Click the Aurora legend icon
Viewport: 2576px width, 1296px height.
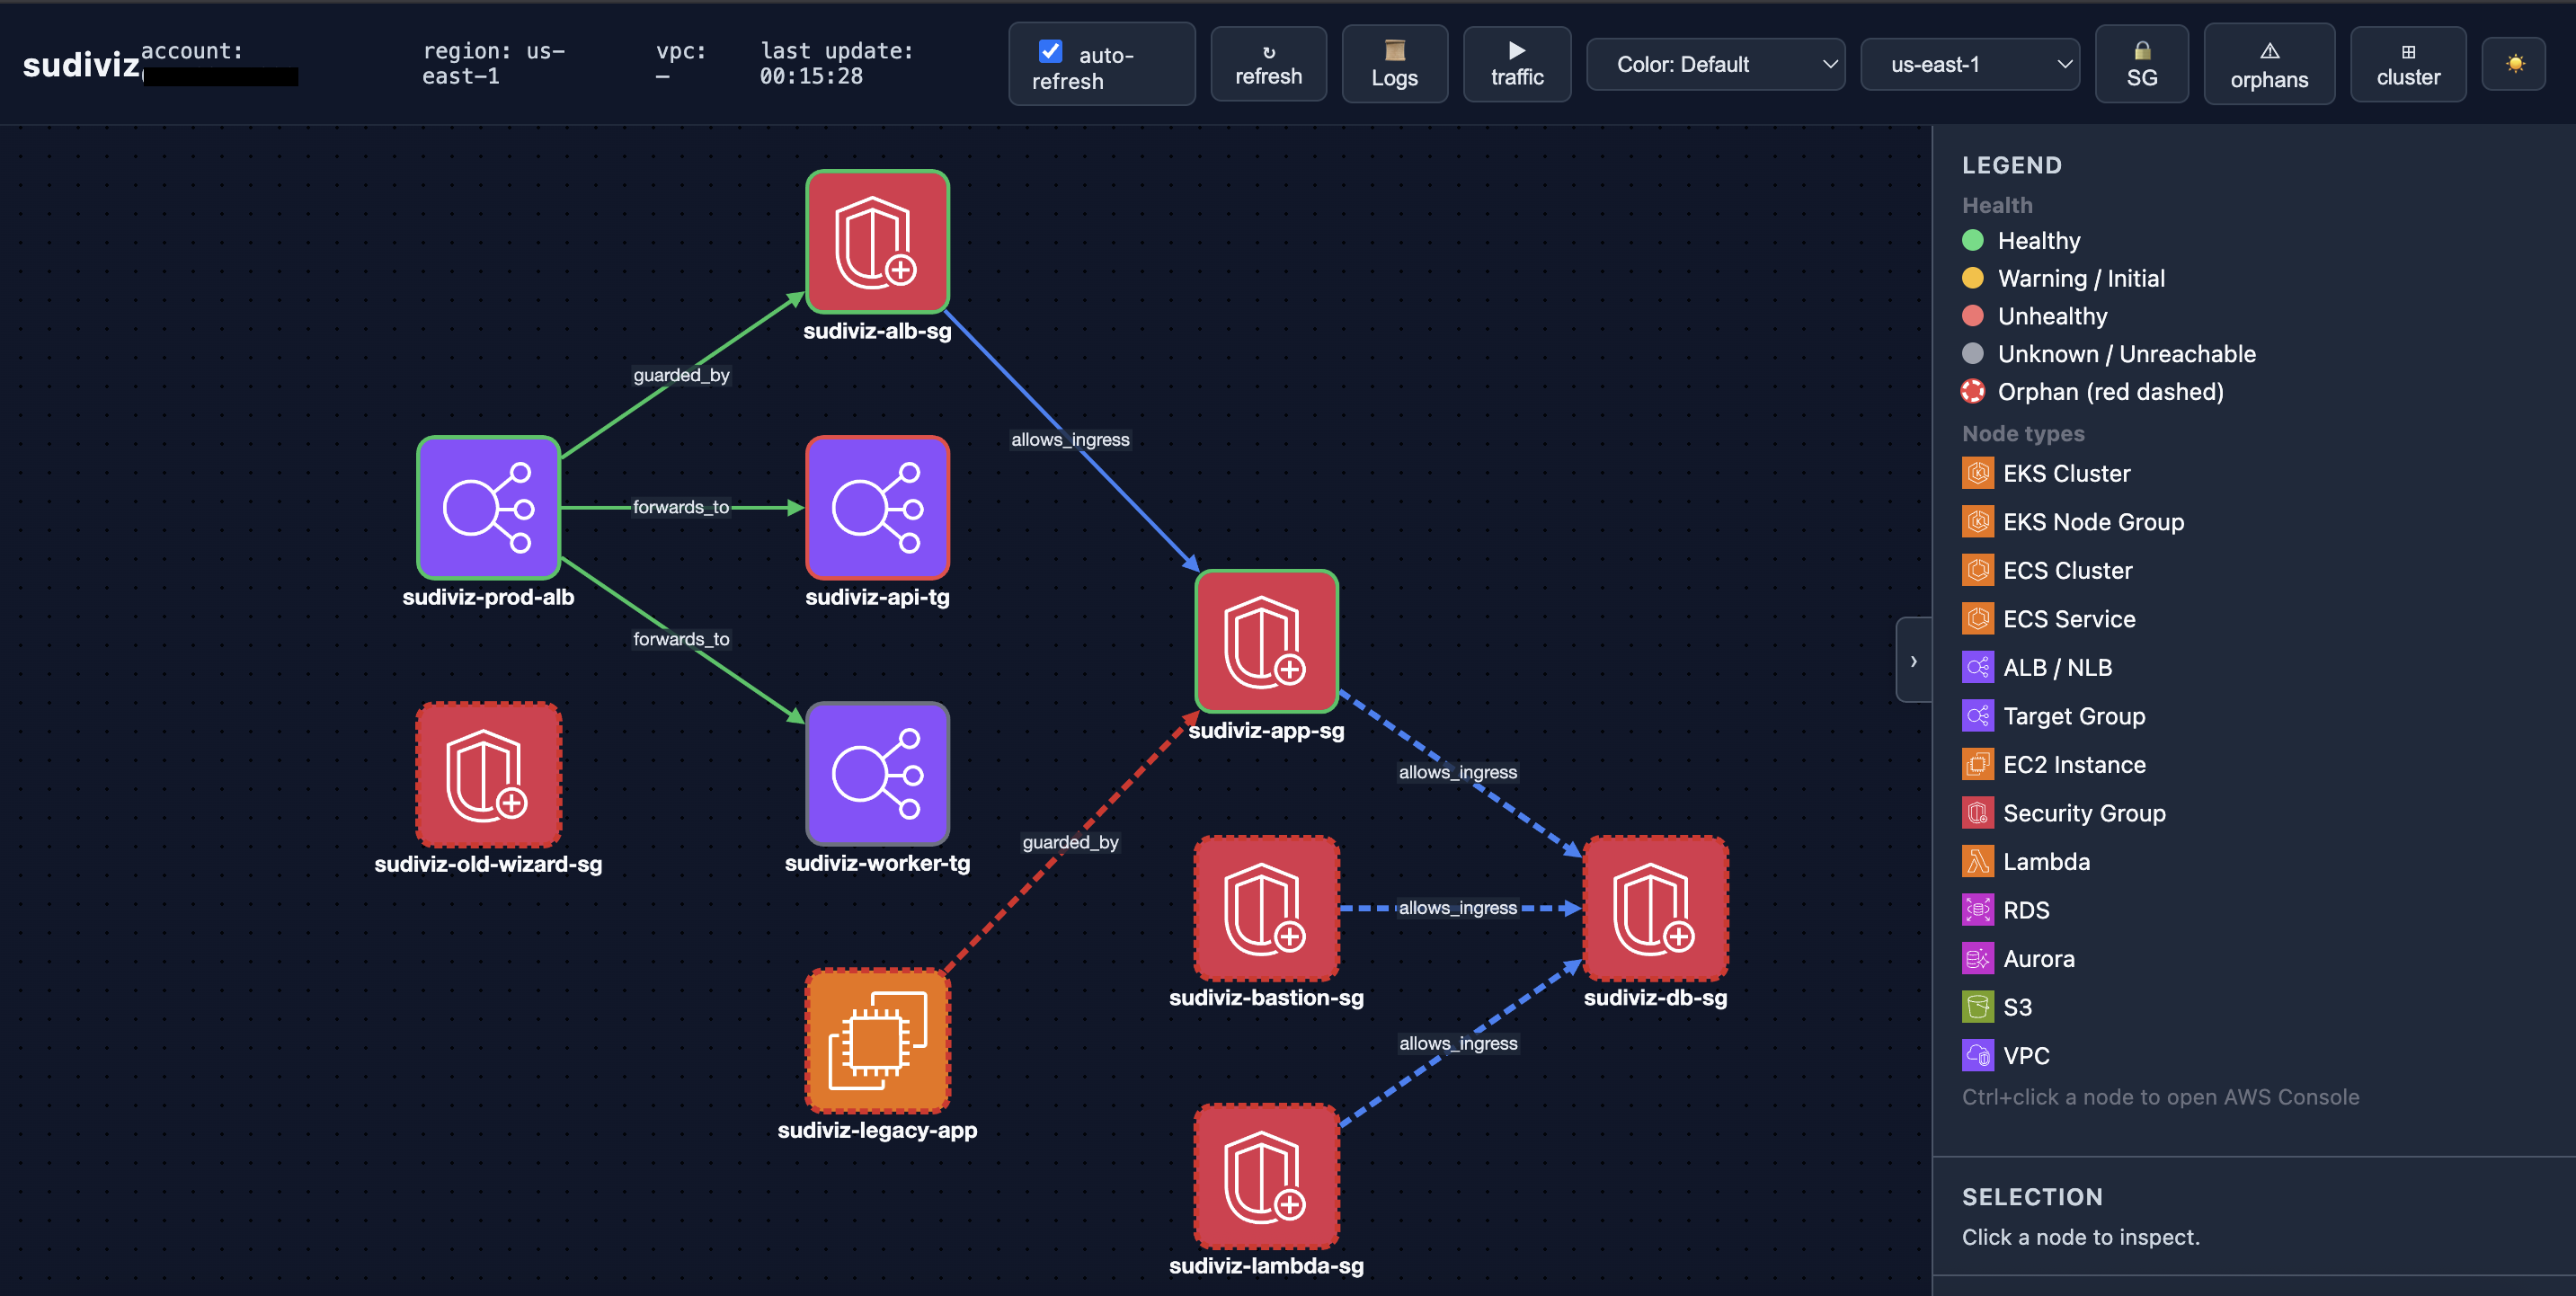1977,958
